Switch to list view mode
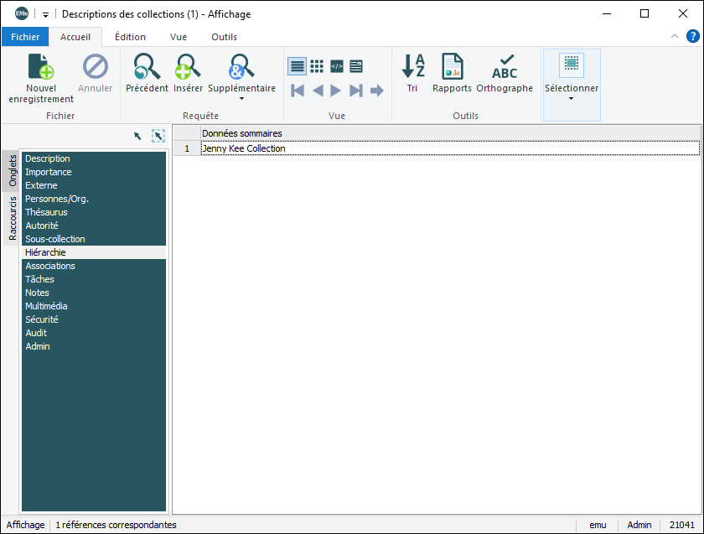The width and height of the screenshot is (704, 534). coord(297,66)
